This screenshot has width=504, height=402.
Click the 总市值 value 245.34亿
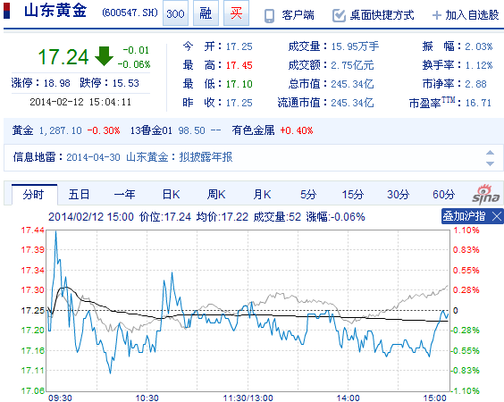click(352, 84)
